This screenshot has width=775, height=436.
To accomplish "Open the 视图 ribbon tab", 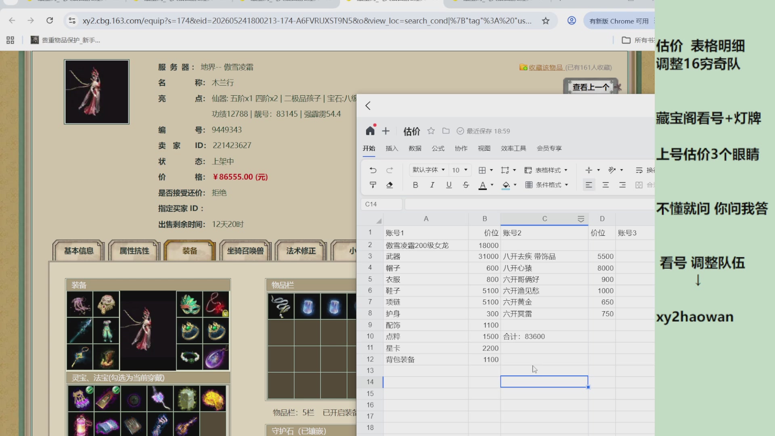I will [484, 148].
